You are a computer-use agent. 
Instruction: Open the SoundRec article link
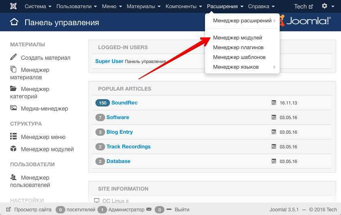124,103
